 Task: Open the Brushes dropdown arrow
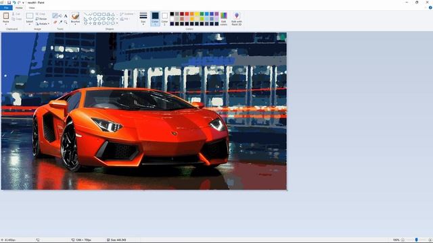(75, 24)
